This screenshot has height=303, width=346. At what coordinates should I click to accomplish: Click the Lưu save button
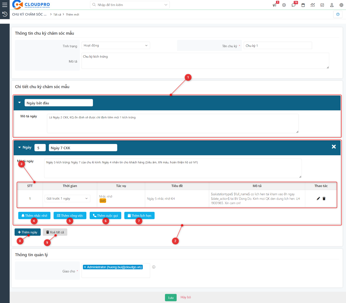coord(171,297)
